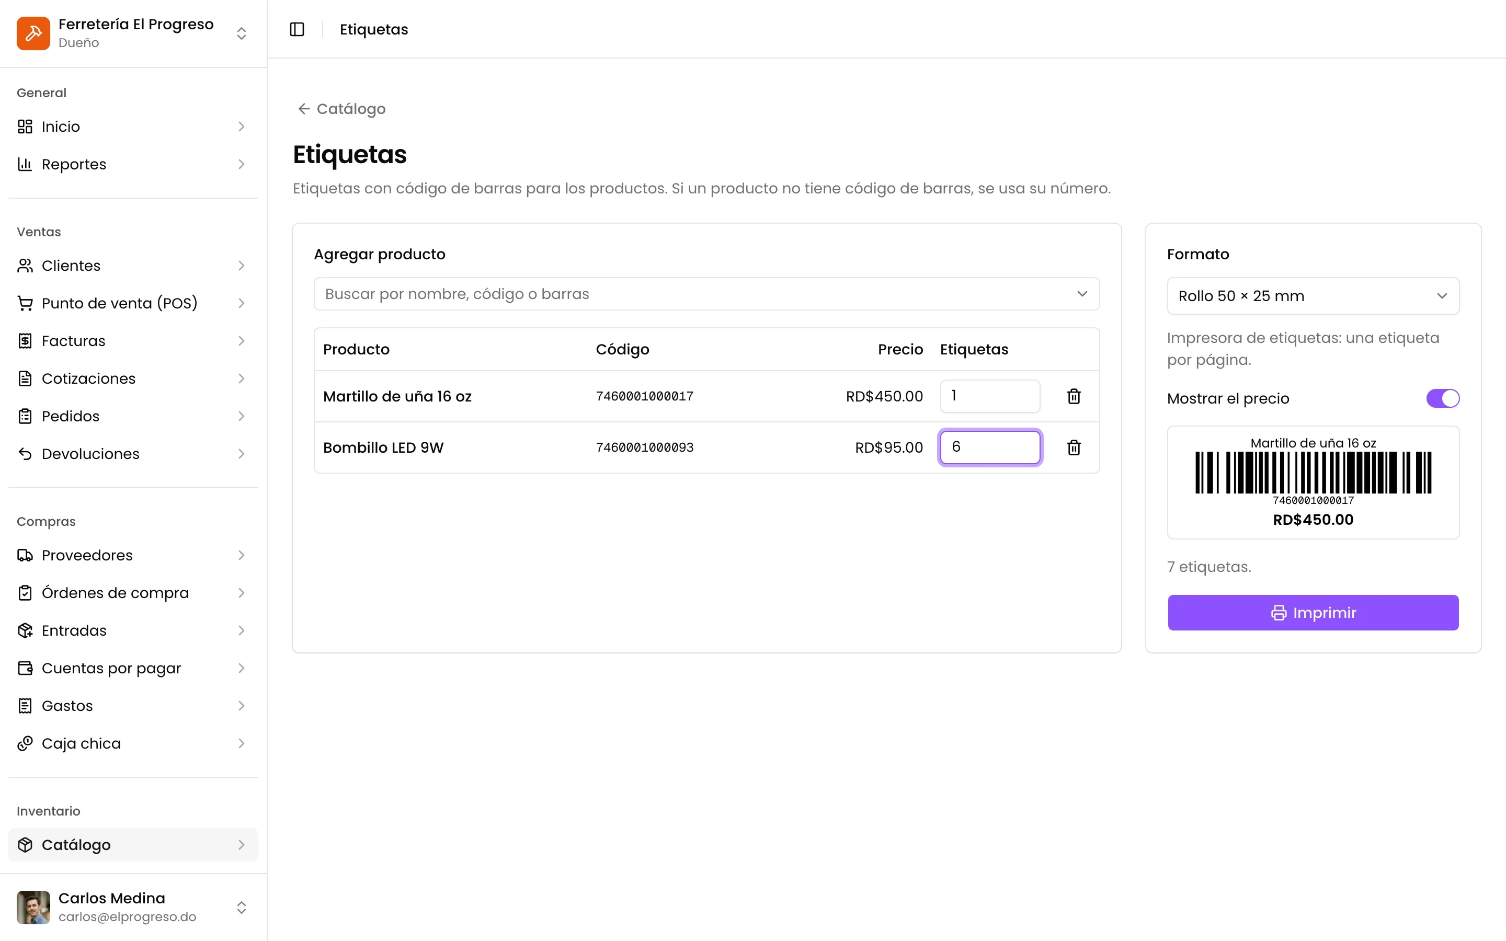Viewport: 1506px width, 941px height.
Task: Toggle the sidebar panel icon
Action: pos(297,29)
